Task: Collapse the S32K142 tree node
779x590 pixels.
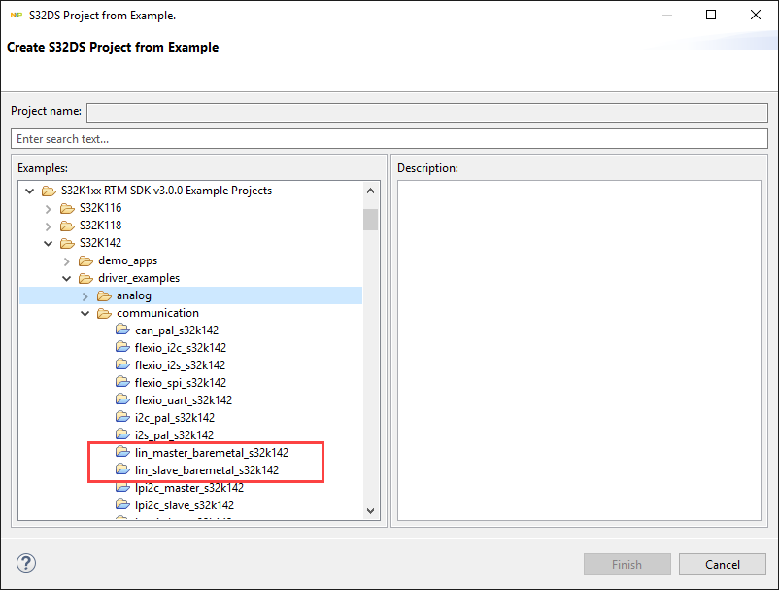Action: point(49,244)
